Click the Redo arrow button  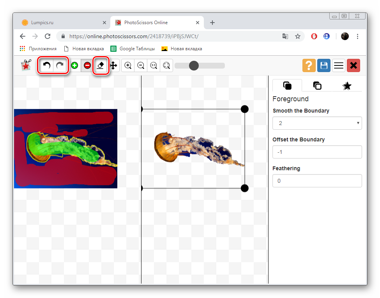pyautogui.click(x=60, y=66)
